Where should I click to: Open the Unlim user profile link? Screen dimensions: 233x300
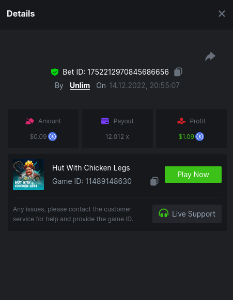(80, 85)
